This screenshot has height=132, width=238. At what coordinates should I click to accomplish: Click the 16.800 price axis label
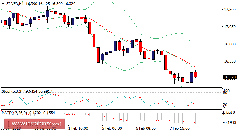230,44
